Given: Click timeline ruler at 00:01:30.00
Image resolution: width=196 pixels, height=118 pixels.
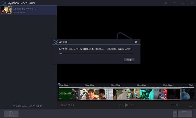Looking at the screenshot, I should click(x=141, y=85).
